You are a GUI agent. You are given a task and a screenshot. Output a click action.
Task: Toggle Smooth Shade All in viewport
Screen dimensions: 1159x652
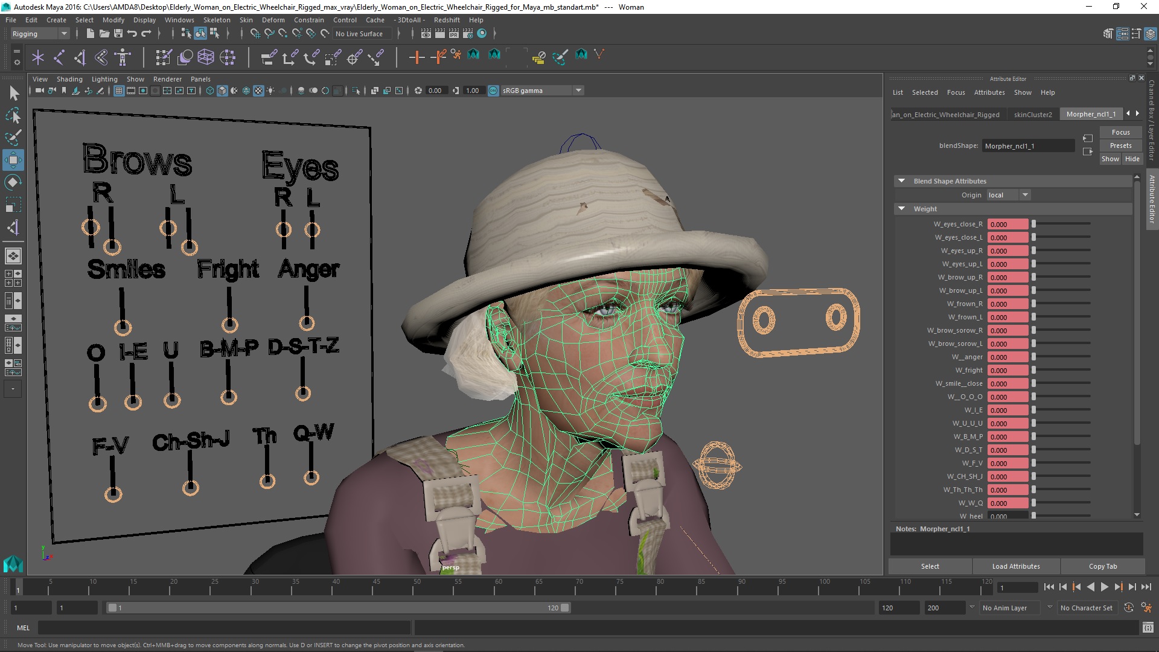click(x=222, y=91)
